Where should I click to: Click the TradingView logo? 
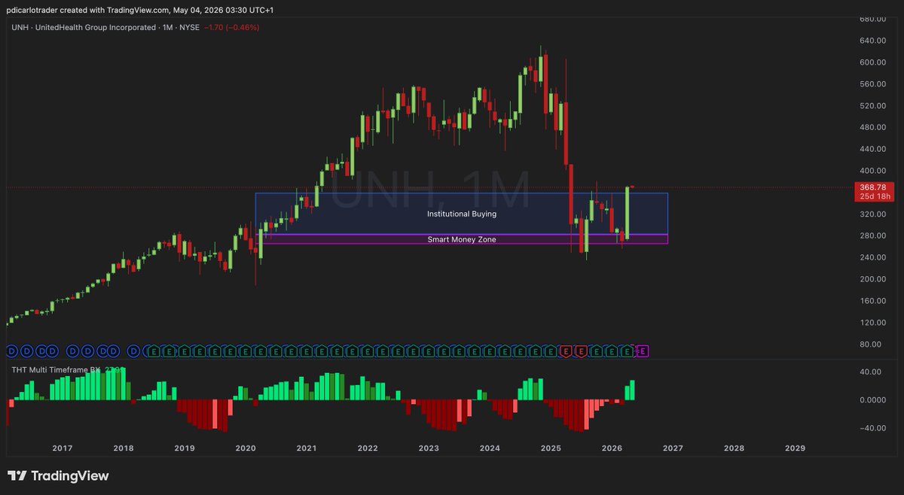[x=58, y=476]
